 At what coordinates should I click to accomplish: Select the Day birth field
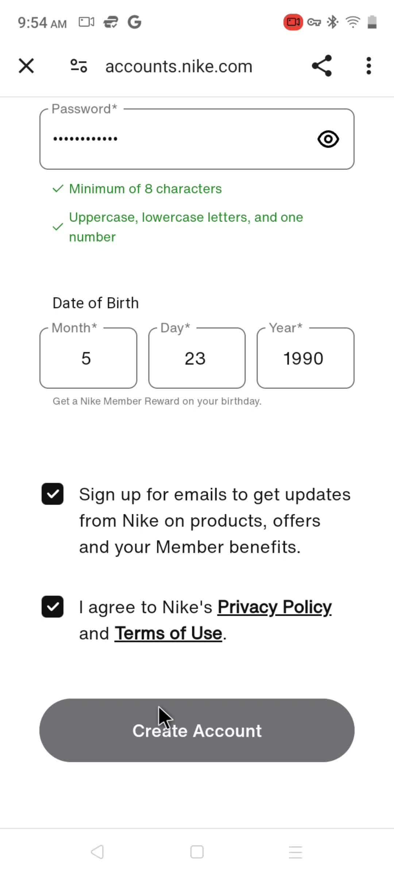click(197, 358)
